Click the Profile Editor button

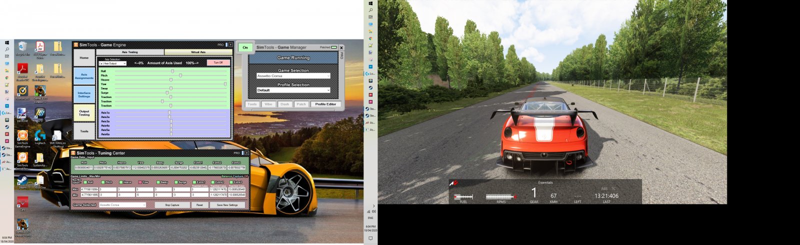click(325, 104)
